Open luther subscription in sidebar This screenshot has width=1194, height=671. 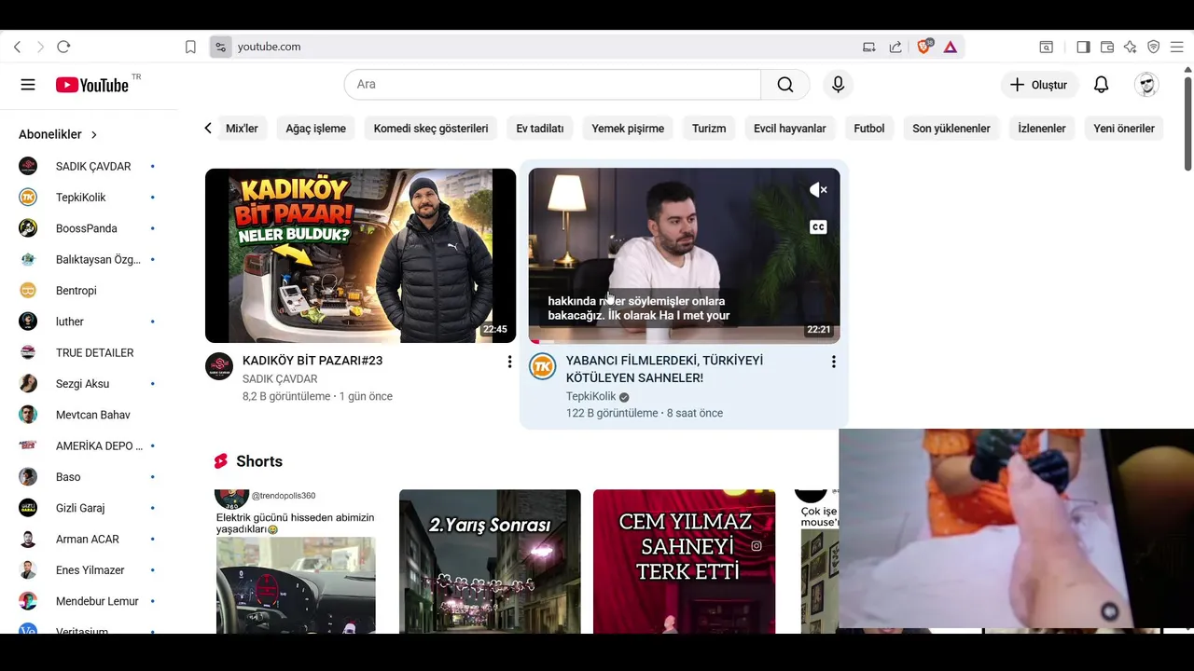[x=89, y=322]
